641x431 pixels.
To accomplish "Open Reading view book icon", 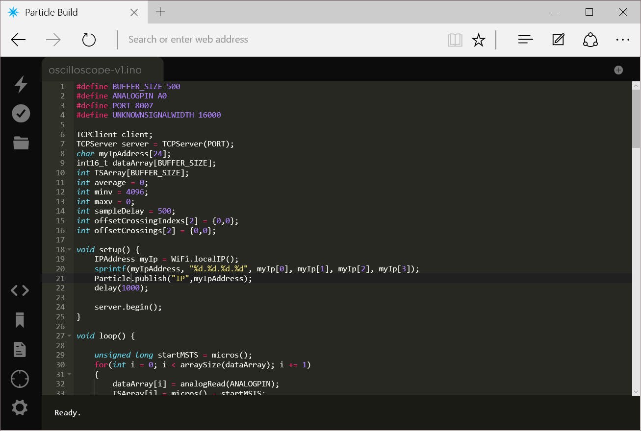I will (455, 40).
